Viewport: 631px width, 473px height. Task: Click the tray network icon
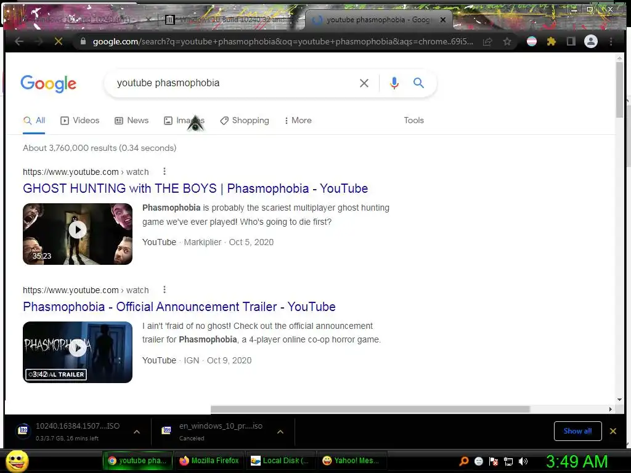(x=508, y=461)
